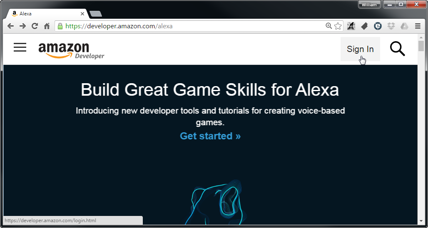Click the dark tag-shaped extension icon
This screenshot has height=228, width=428.
tap(364, 26)
